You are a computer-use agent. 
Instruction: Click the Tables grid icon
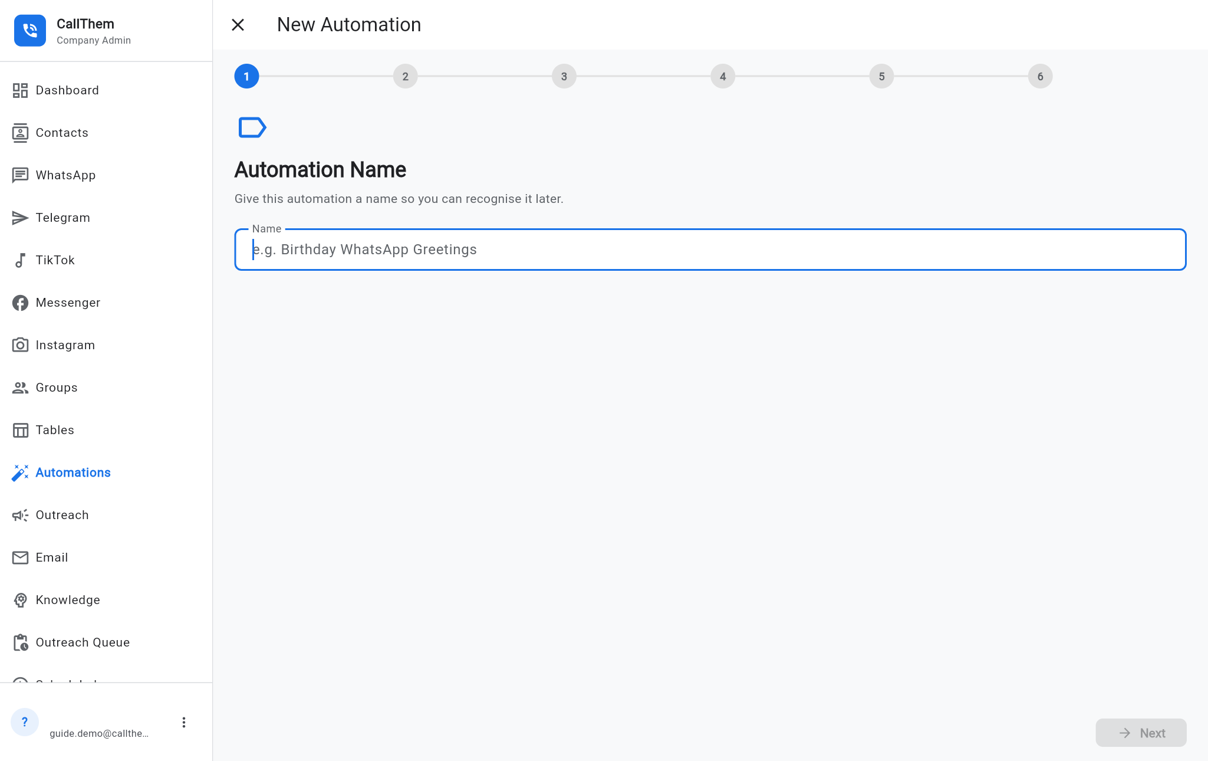(x=20, y=430)
